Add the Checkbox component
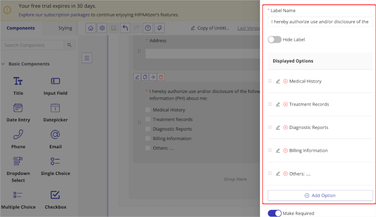Viewport: 376px width, 217px height. pos(55,200)
